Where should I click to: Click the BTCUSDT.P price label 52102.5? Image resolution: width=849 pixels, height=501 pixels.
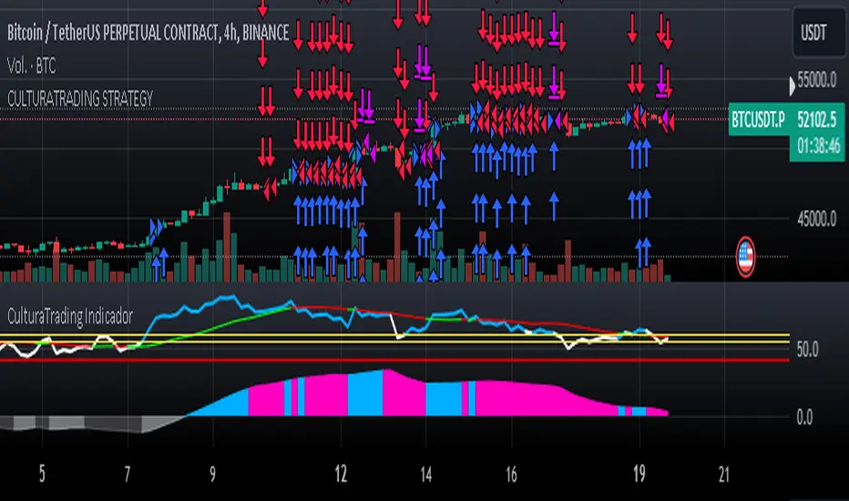click(x=816, y=119)
